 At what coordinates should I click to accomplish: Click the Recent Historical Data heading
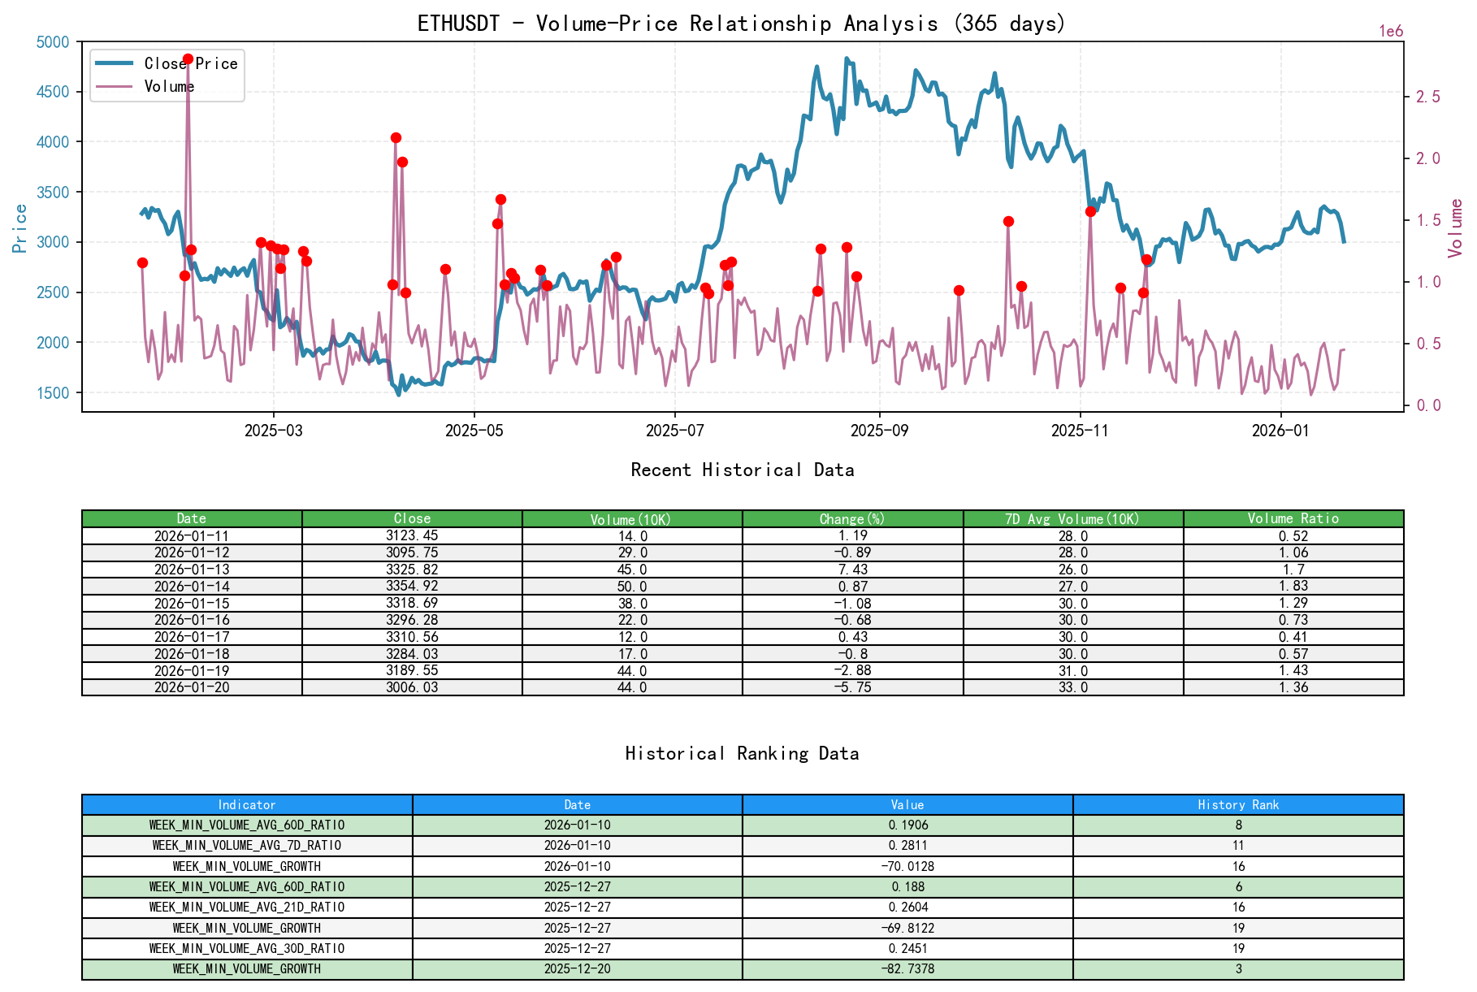point(742,470)
